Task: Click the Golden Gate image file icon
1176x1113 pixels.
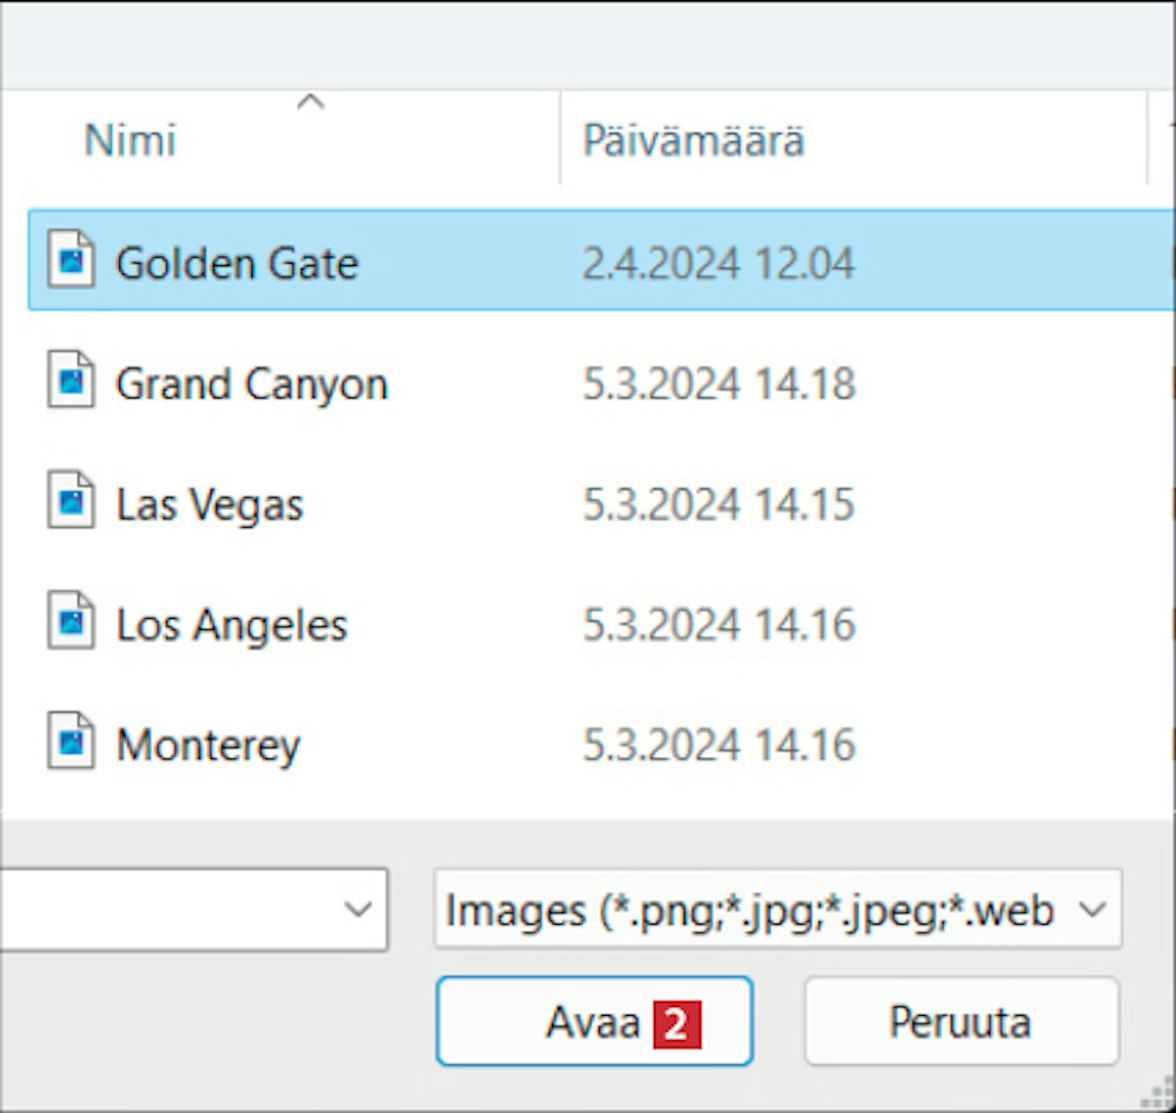Action: 71,260
